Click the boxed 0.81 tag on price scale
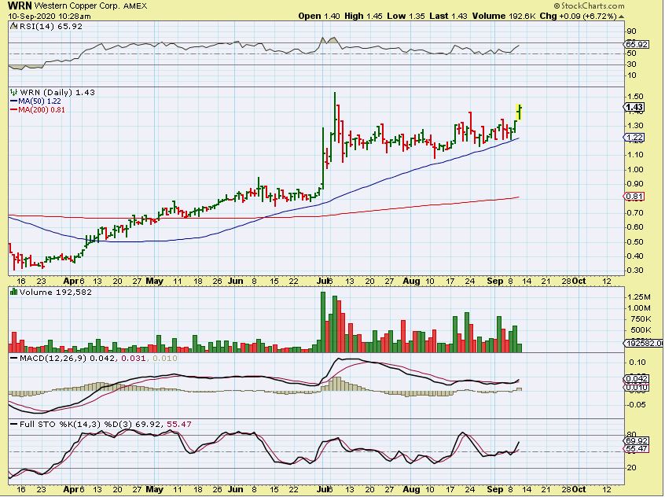Image resolution: width=665 pixels, height=497 pixels. pos(635,196)
